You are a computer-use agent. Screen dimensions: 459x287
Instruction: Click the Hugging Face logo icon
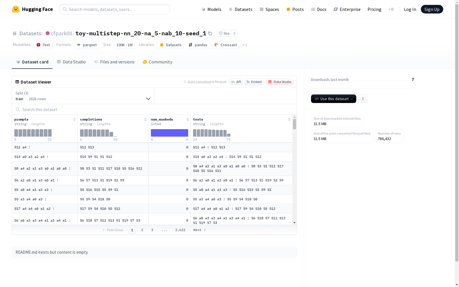click(x=16, y=9)
